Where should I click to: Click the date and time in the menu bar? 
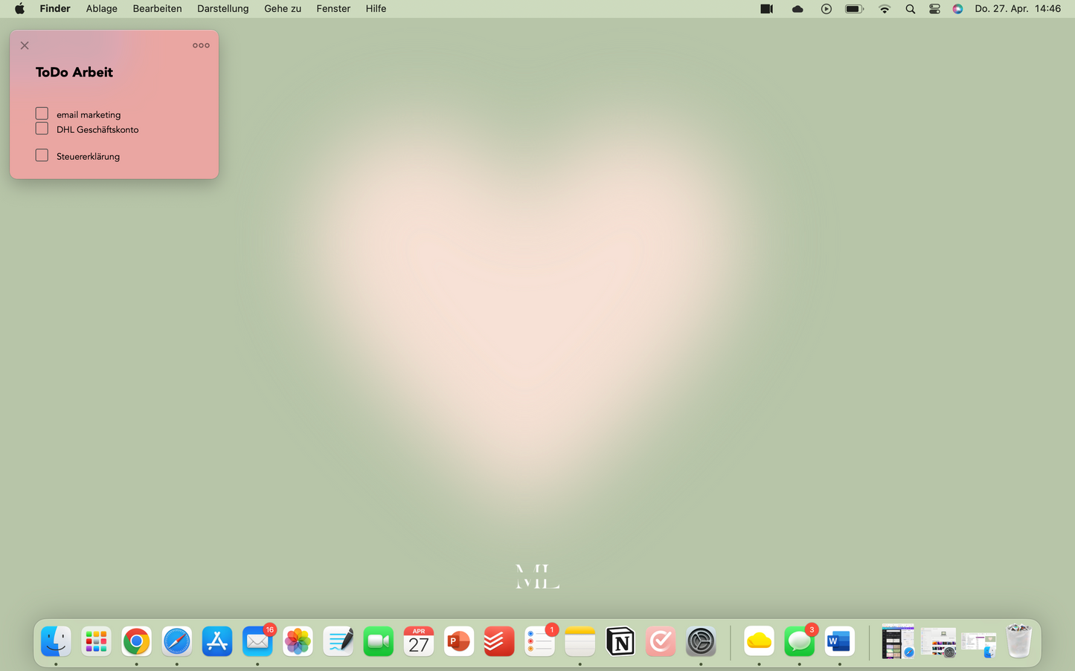[1017, 9]
